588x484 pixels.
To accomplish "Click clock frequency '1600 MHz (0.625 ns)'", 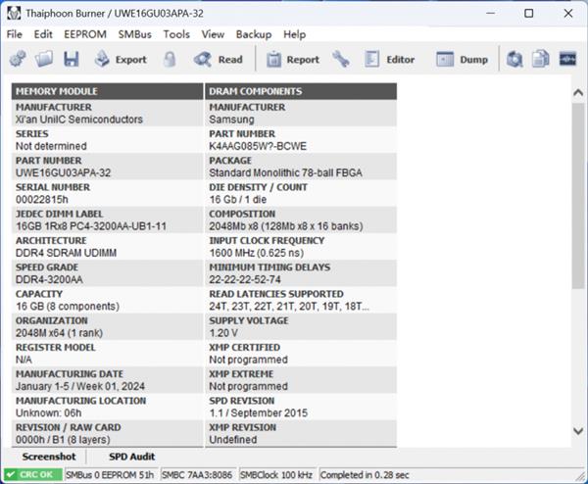I will (x=257, y=253).
